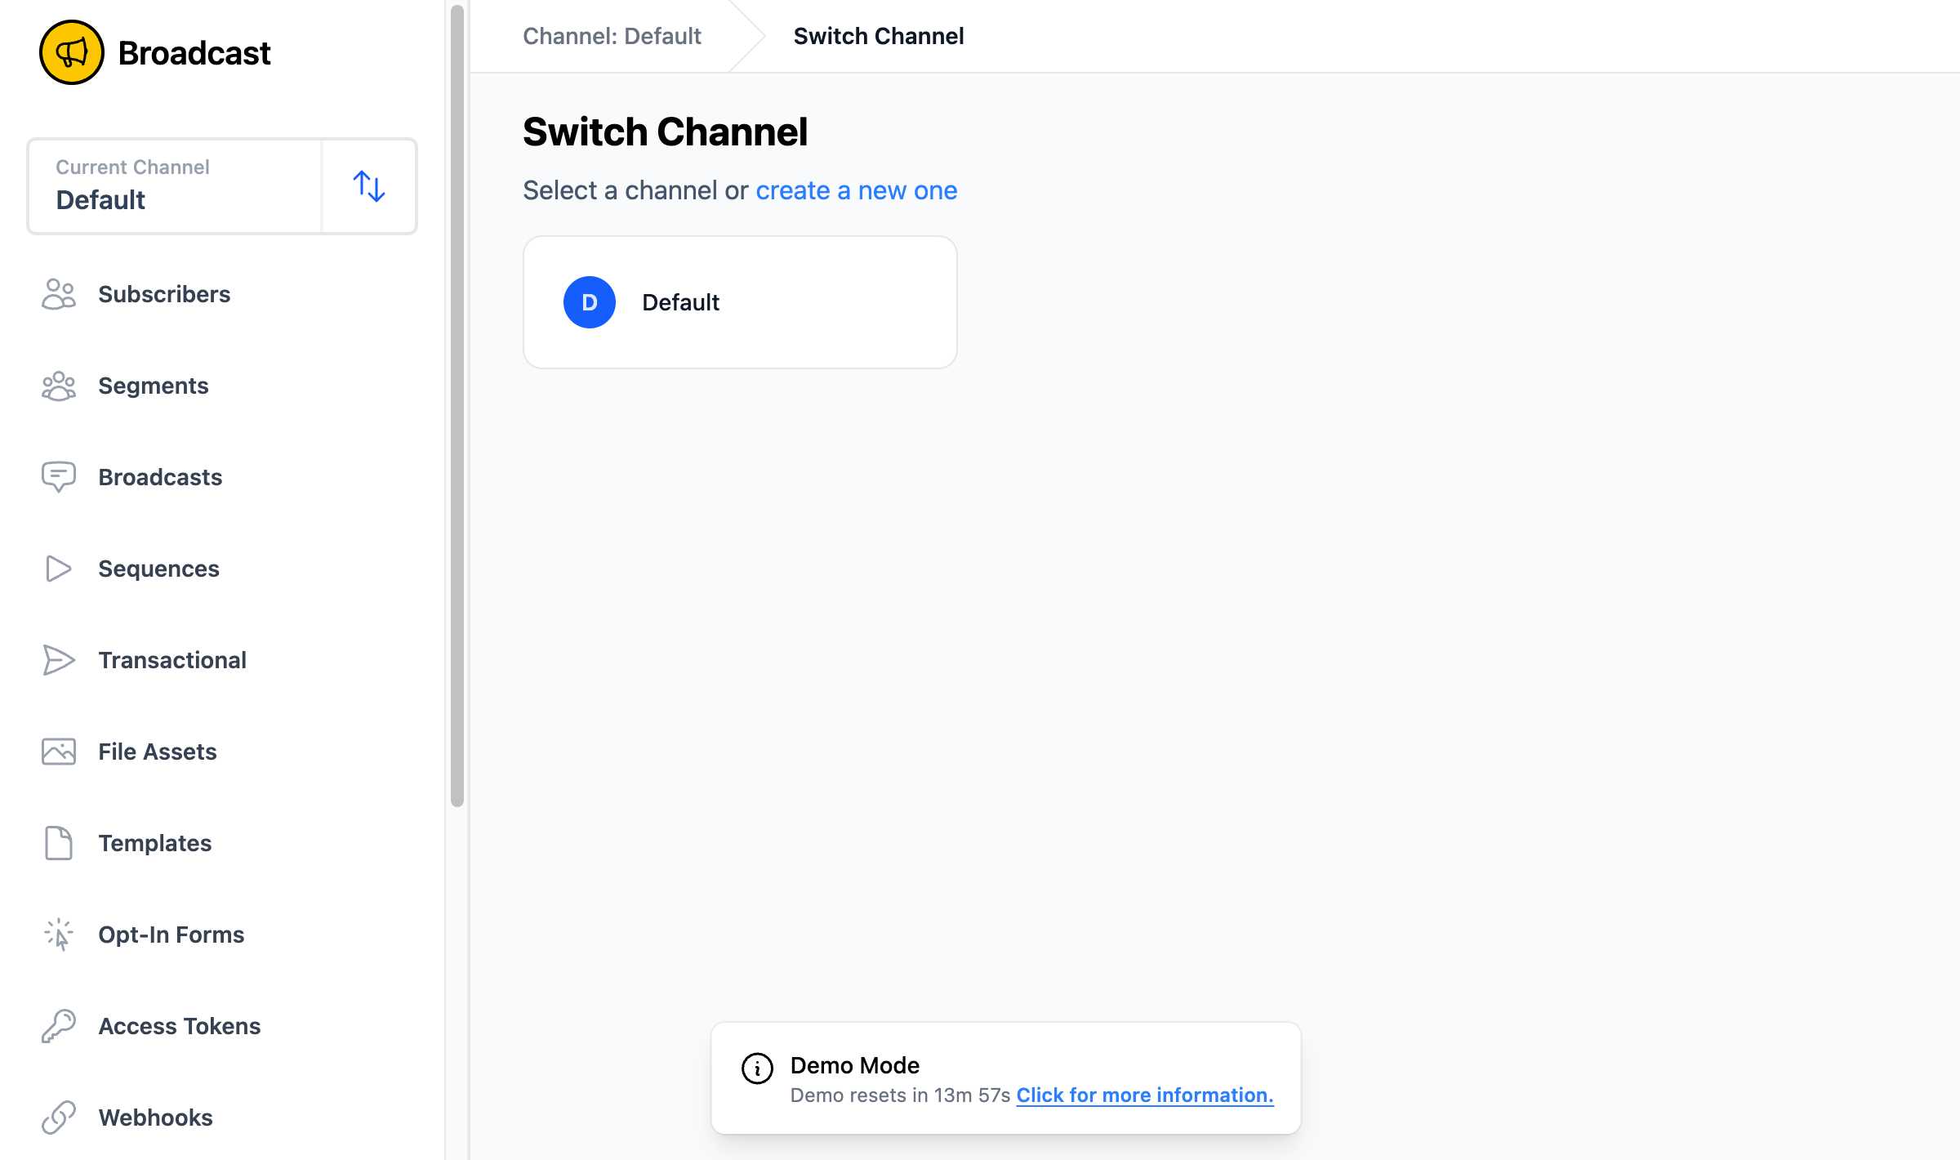Go to the Segments page
This screenshot has width=1960, height=1160.
coord(154,386)
